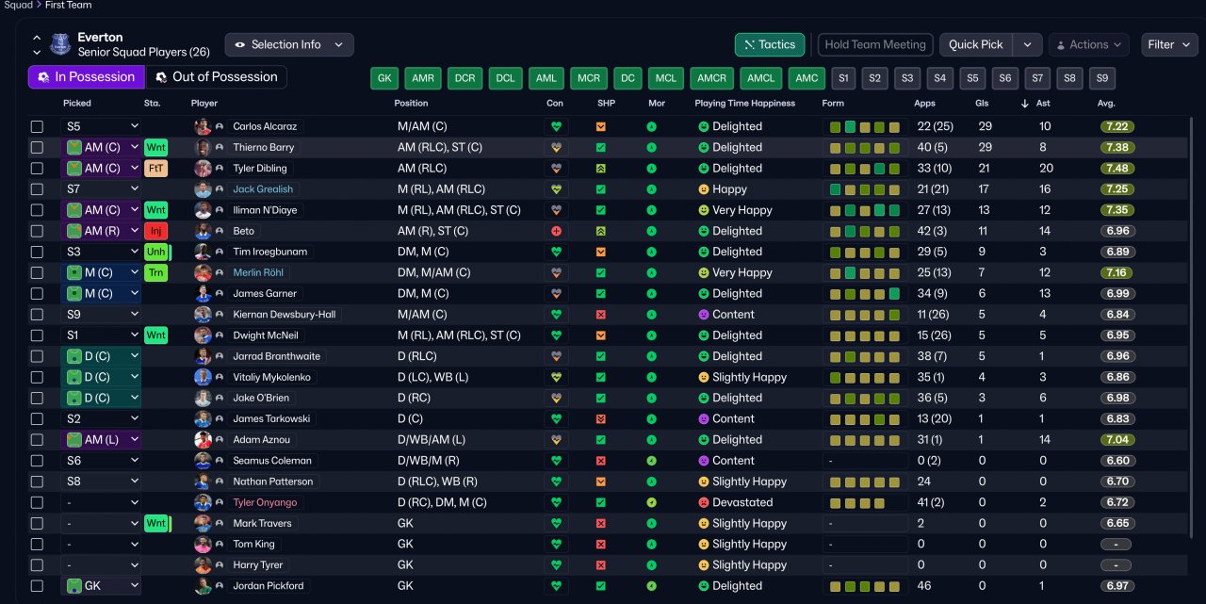Click the Wnt status badge for Thierno Barry

click(156, 147)
